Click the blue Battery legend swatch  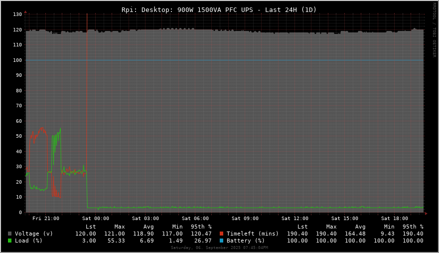pos(221,241)
